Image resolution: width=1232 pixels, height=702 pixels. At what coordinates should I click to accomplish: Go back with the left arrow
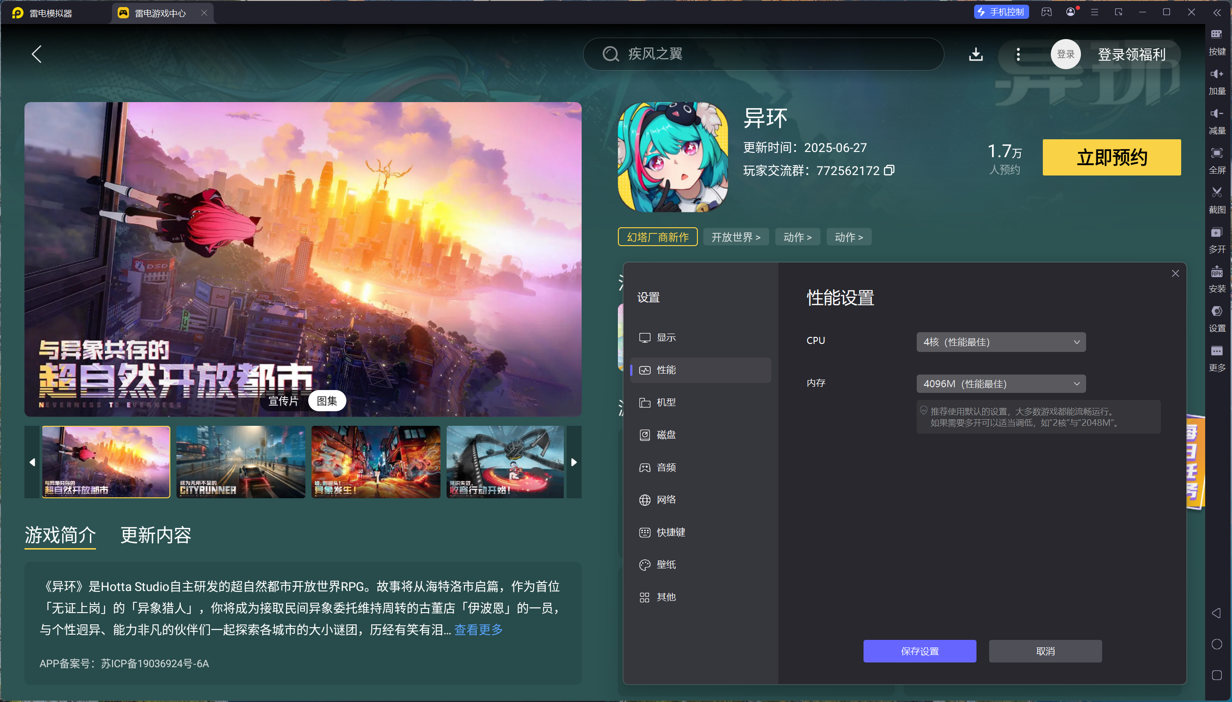tap(37, 54)
